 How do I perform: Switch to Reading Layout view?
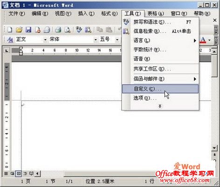tap(31, 173)
